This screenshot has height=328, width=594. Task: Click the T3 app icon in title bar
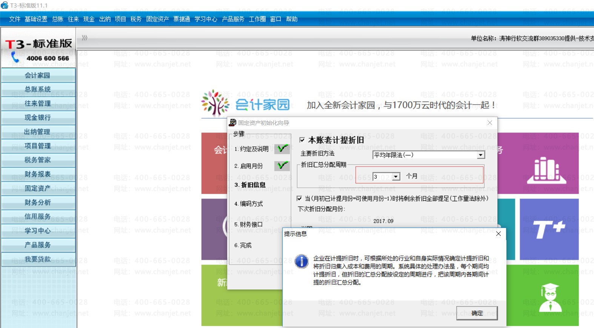tap(5, 5)
